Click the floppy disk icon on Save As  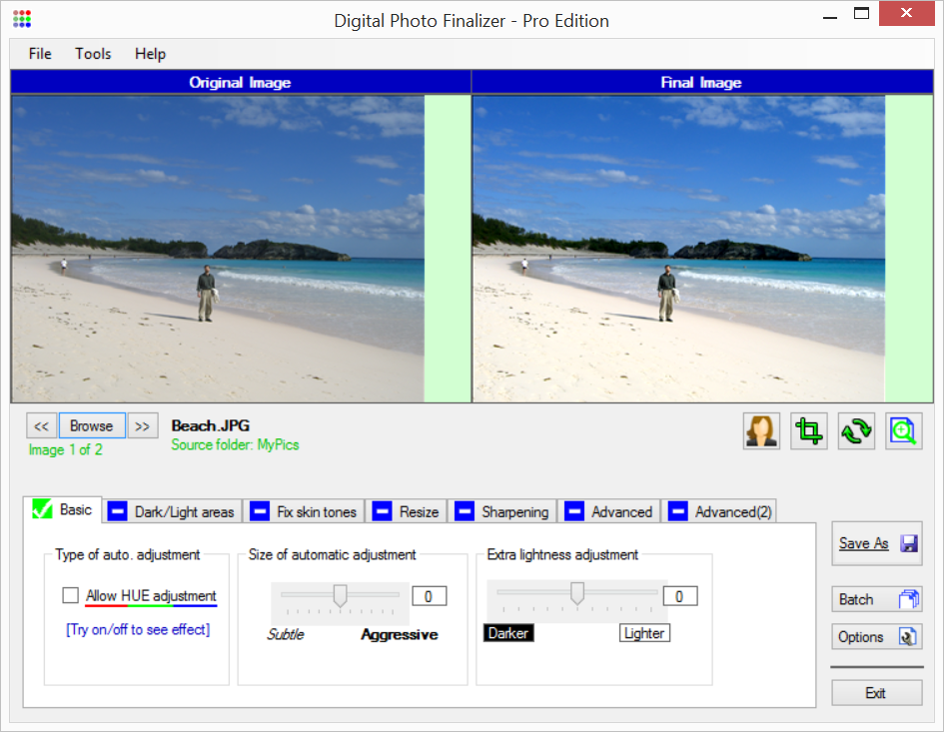click(x=908, y=544)
